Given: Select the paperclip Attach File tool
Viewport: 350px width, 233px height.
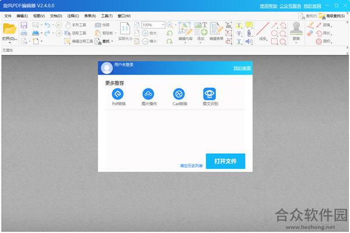Looking at the screenshot, I should (x=249, y=33).
